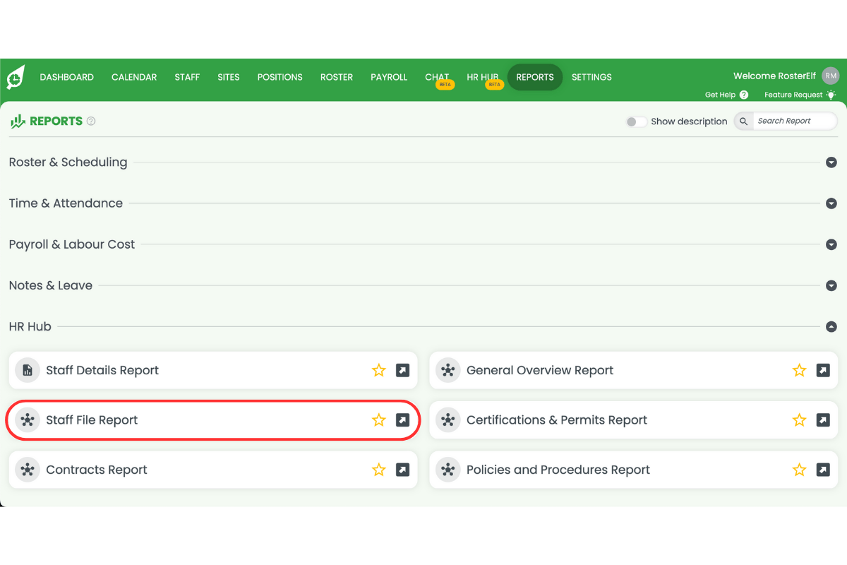
Task: Open the Contracts Report external link icon
Action: (402, 470)
